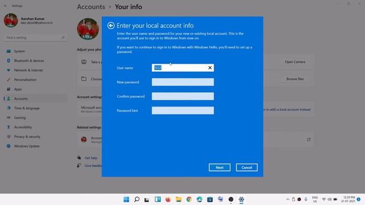
Task: Open the Get help link
Action: coord(91,158)
